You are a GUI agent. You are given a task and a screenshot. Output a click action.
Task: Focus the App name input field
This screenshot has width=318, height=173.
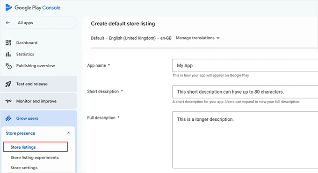(x=245, y=66)
